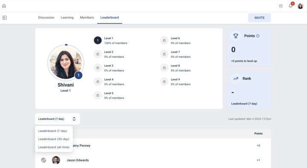Open the notifications bell
Image resolution: width=307 pixels, height=168 pixels.
point(290,6)
